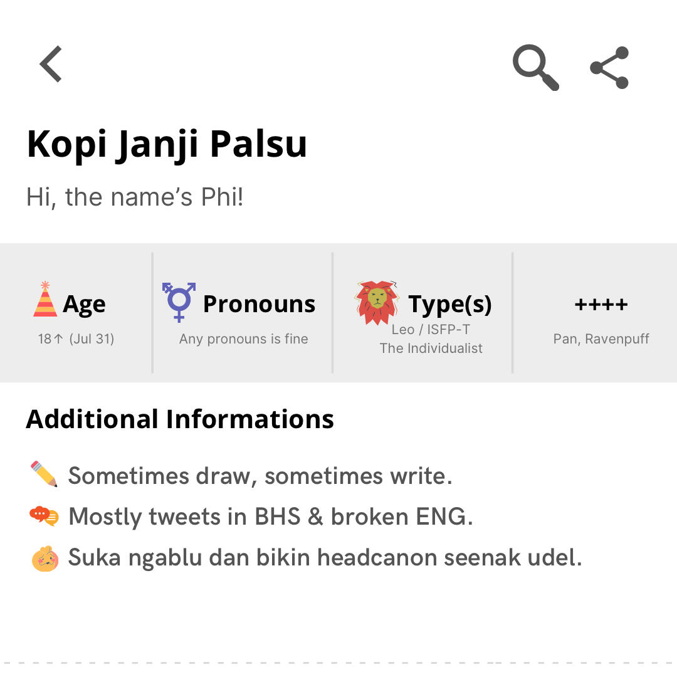Click the "Pan, Ravenpuff" text
Image resolution: width=677 pixels, height=677 pixels.
click(x=601, y=339)
